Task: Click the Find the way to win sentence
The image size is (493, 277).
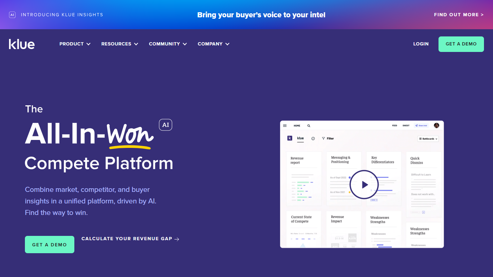Action: pos(56,213)
